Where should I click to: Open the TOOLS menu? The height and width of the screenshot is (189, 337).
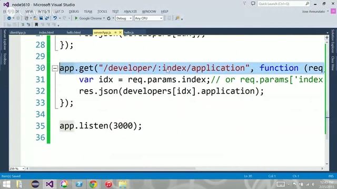point(102,12)
